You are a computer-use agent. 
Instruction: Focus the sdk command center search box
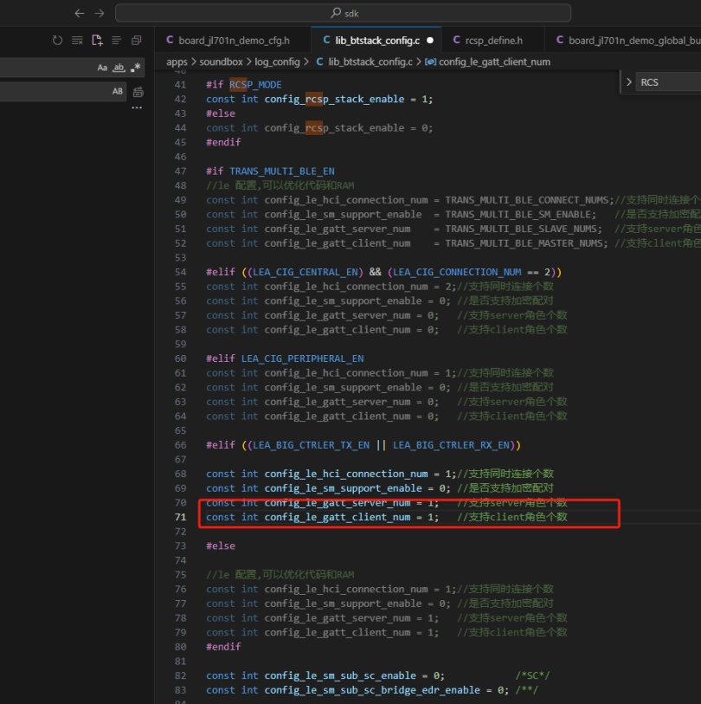344,13
